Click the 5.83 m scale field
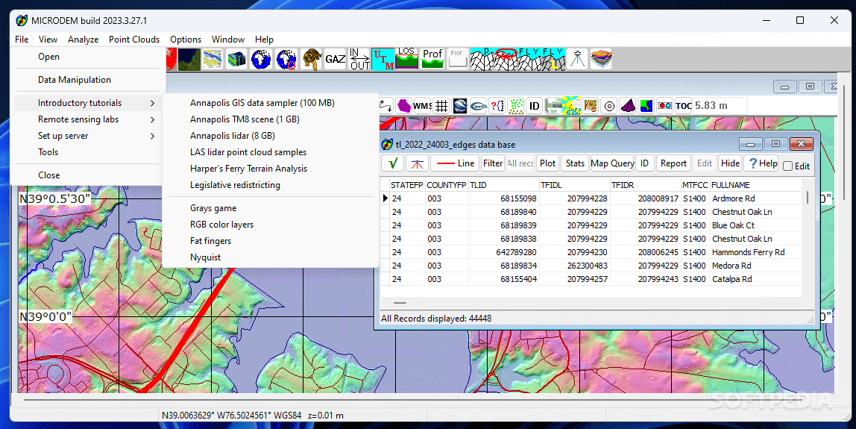Screen dimensions: 856x429 coord(719,105)
